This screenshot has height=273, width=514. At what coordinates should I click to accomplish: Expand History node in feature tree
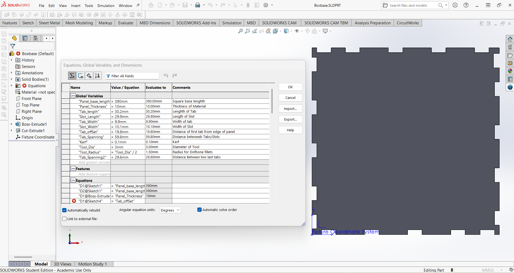[12, 60]
